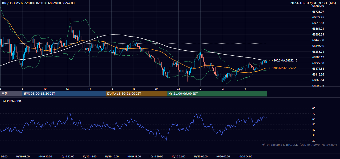This screenshot has height=159, width=340.
Task: Click hour tick 22 under price chart
Action: pos(178,89)
